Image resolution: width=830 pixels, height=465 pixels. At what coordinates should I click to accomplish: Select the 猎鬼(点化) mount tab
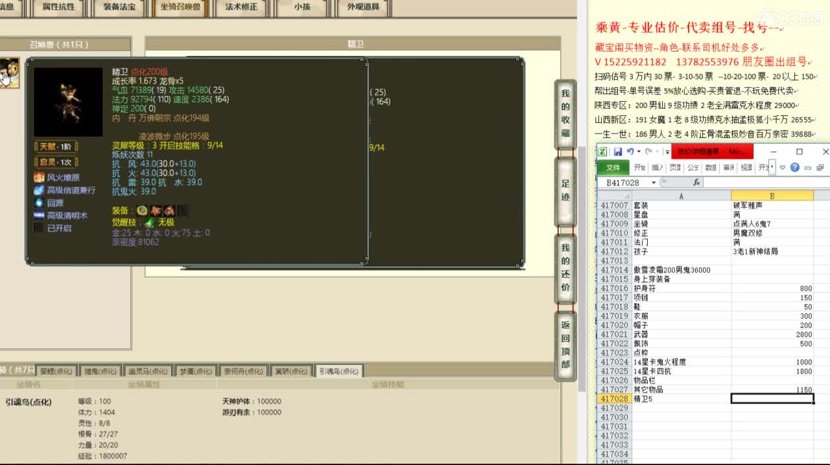101,371
